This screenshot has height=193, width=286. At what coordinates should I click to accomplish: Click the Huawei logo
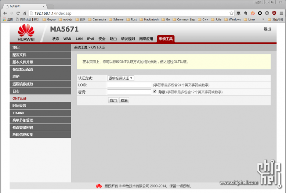tap(26, 33)
